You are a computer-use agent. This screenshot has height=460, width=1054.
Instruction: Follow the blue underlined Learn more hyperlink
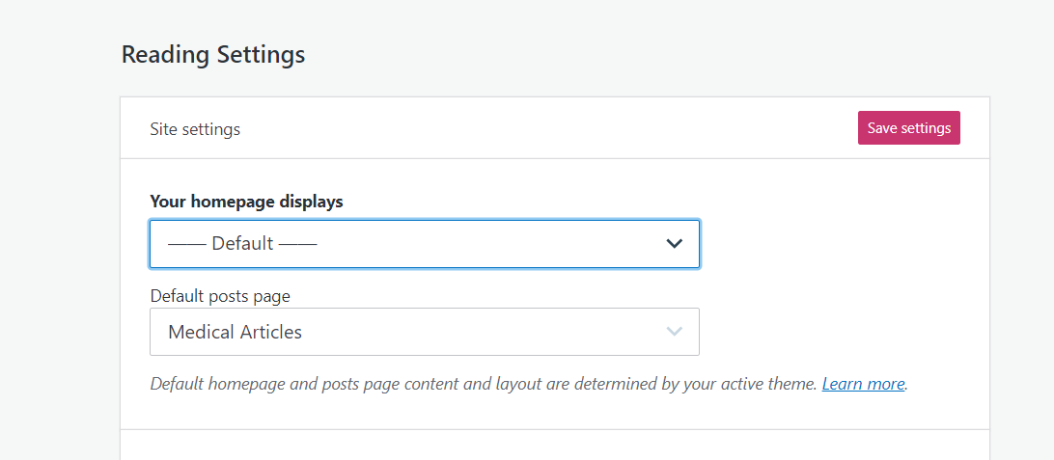863,384
